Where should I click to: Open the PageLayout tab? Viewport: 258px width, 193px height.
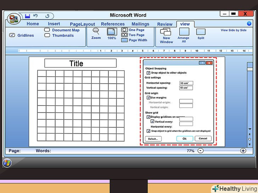pos(83,24)
